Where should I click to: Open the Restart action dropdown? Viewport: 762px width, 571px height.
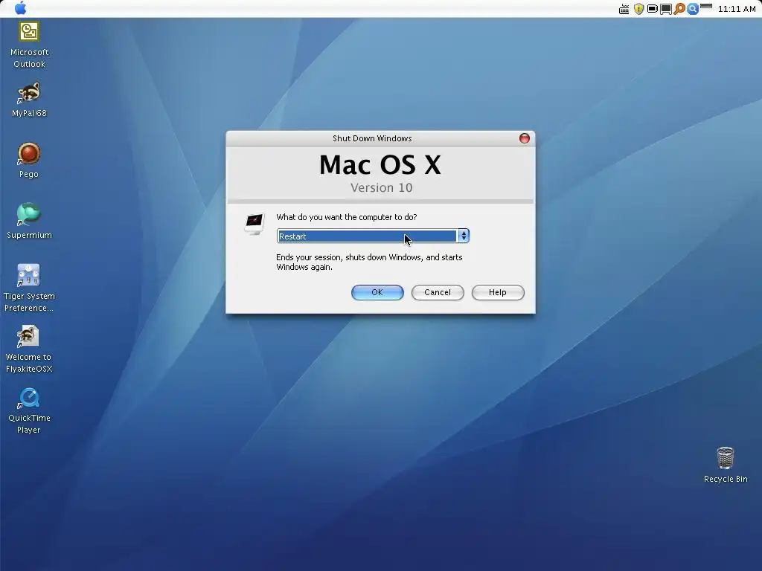point(373,236)
